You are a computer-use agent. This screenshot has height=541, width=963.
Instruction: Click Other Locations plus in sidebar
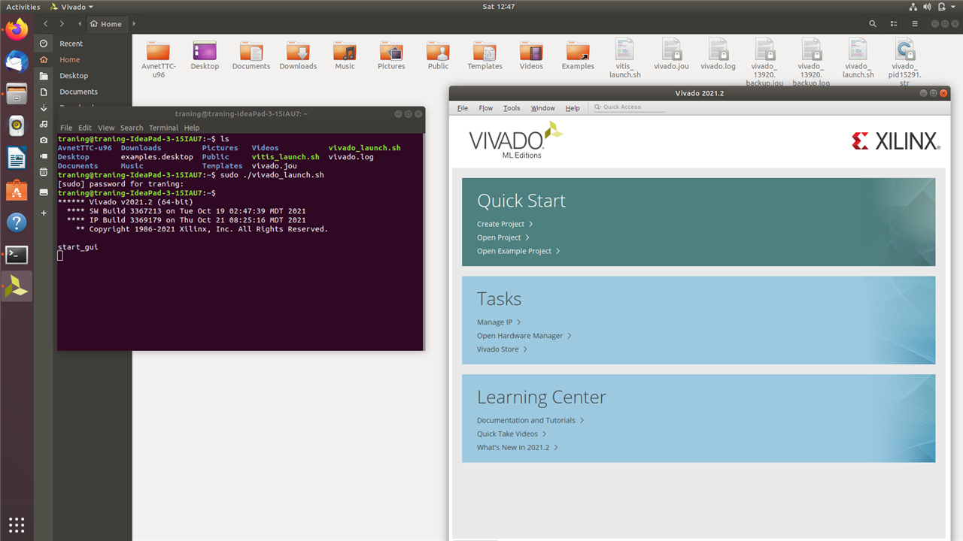point(44,213)
